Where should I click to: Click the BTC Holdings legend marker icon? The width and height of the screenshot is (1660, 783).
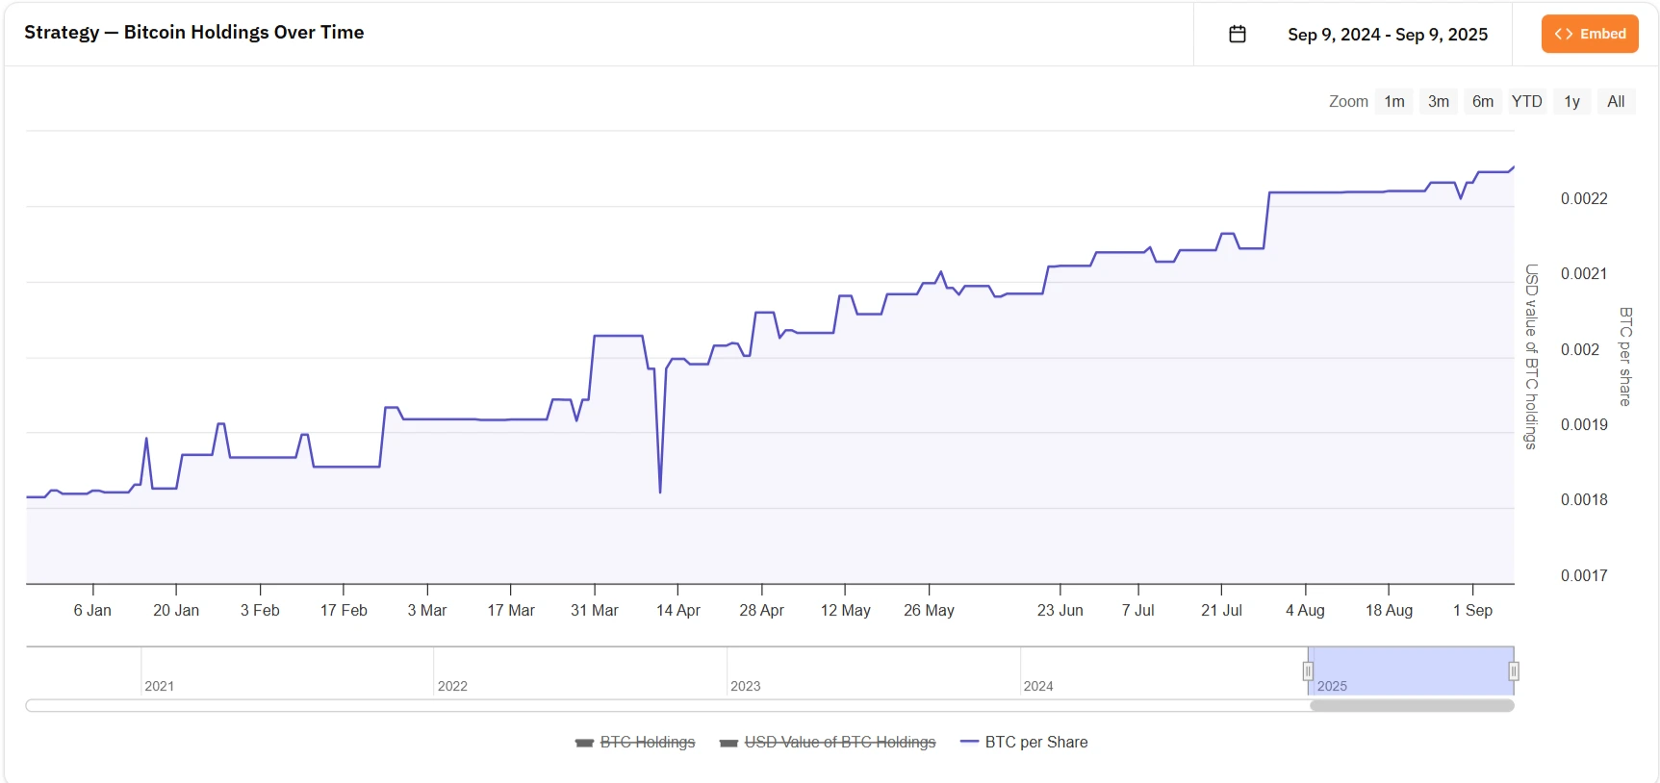(584, 743)
